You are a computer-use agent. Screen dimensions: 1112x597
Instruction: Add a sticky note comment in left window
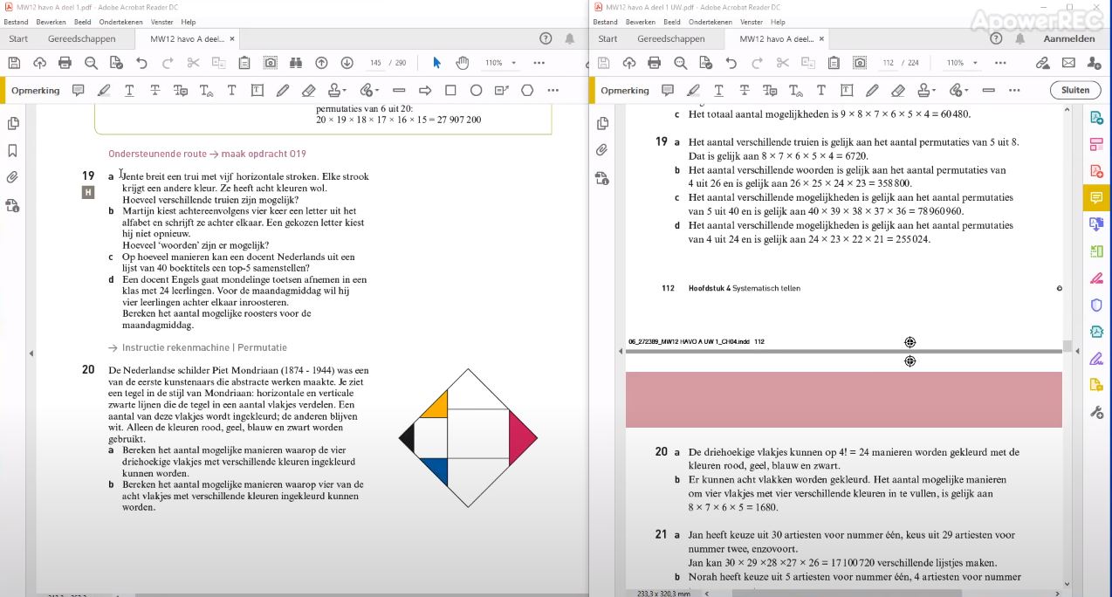click(x=79, y=90)
